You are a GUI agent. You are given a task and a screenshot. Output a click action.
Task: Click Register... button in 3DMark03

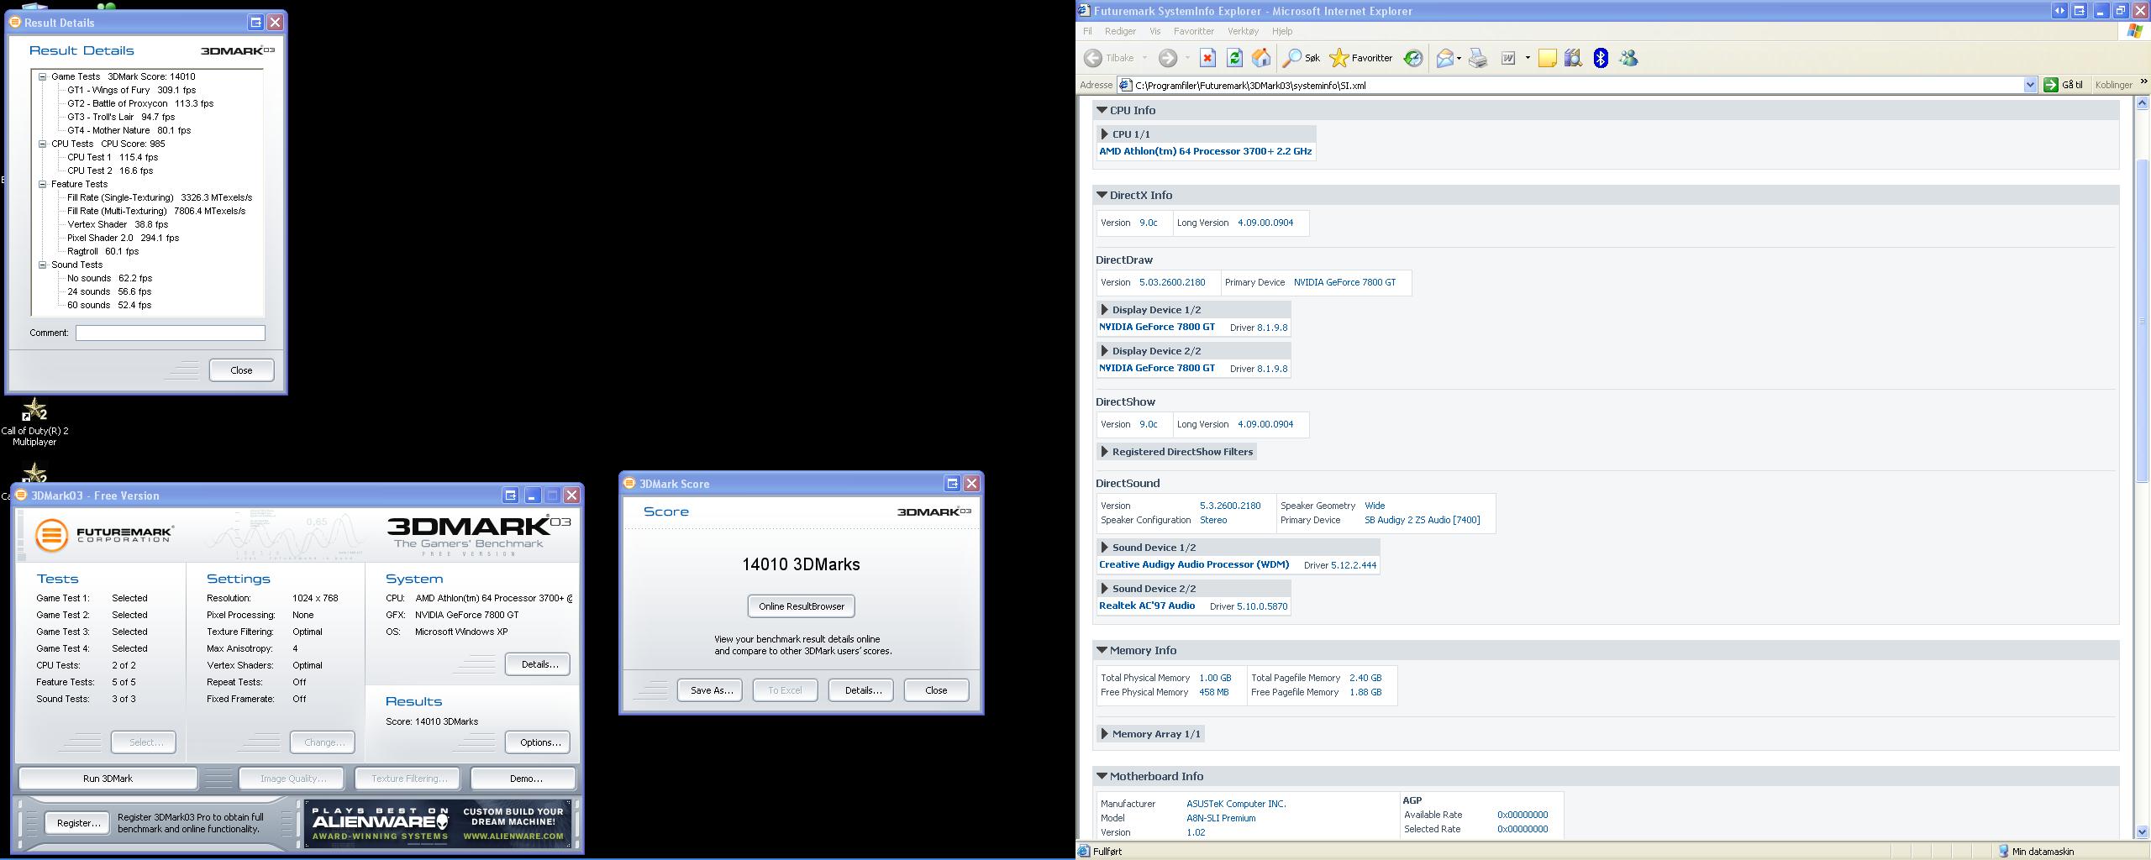pyautogui.click(x=77, y=823)
